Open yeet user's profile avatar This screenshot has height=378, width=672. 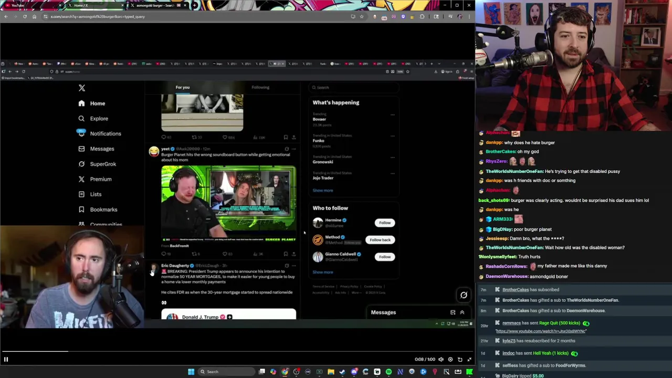[154, 151]
